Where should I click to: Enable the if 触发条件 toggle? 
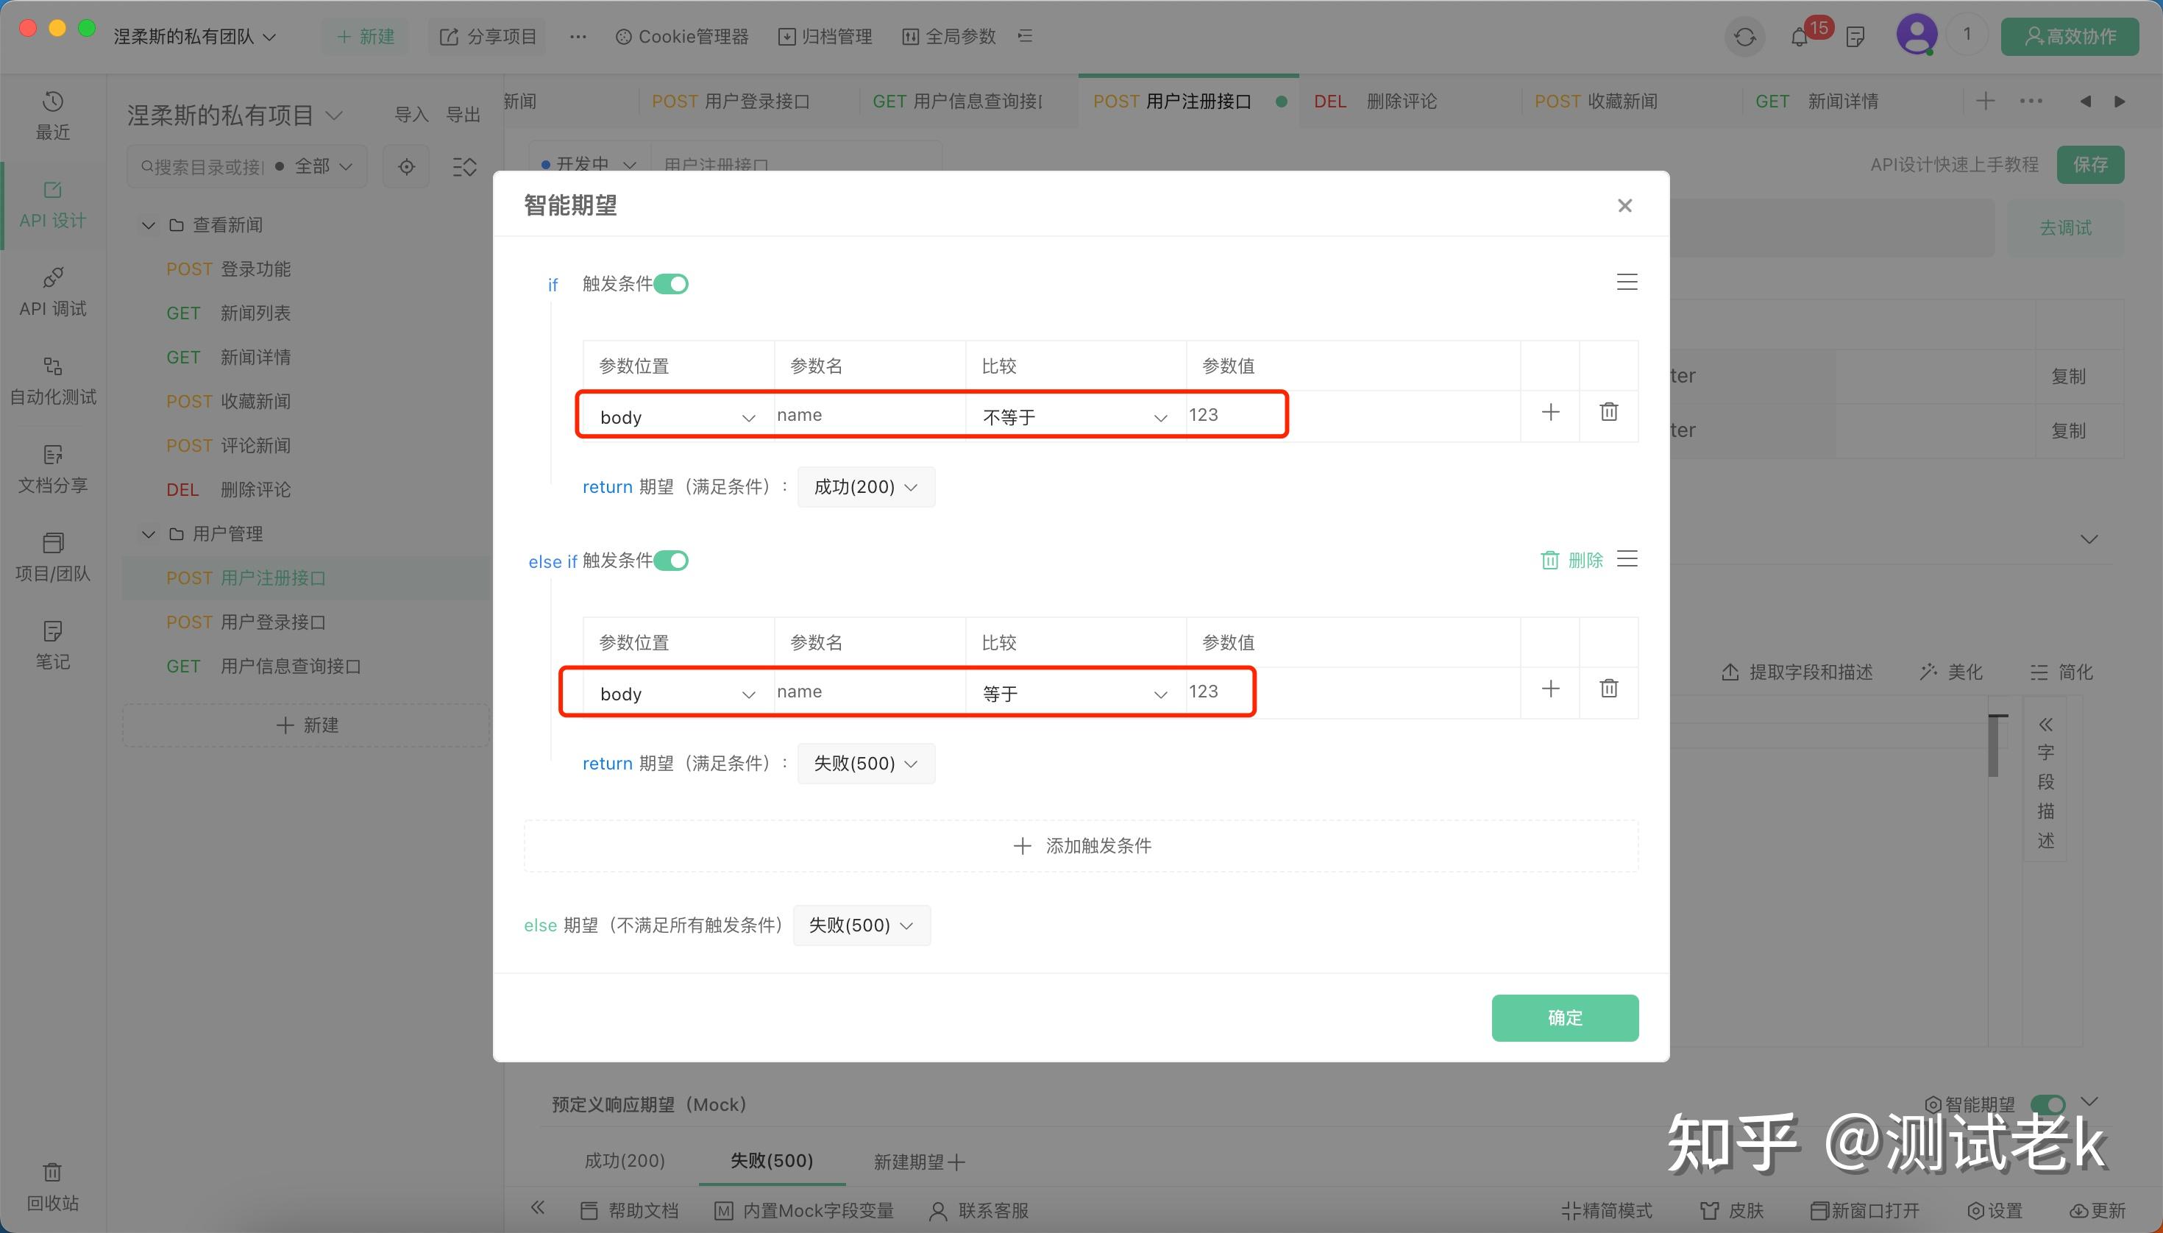[x=672, y=284]
